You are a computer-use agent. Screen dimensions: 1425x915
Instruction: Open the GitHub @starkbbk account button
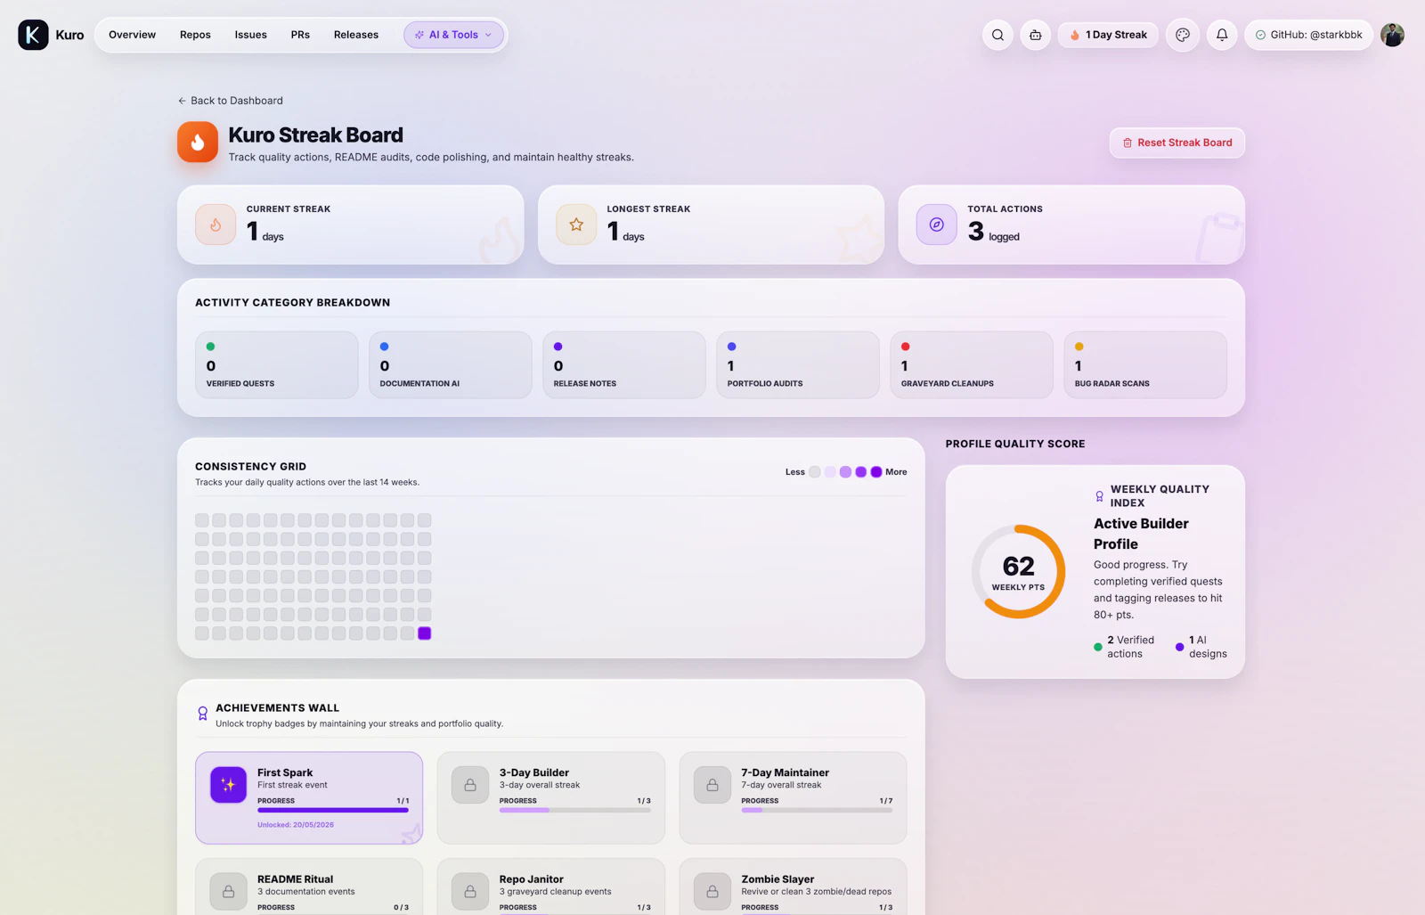tap(1308, 35)
